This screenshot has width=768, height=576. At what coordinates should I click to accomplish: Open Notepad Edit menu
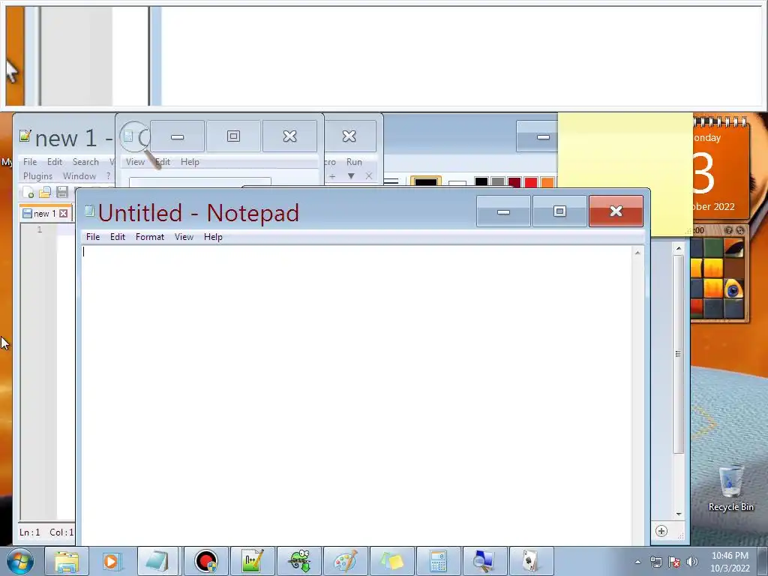coord(118,236)
